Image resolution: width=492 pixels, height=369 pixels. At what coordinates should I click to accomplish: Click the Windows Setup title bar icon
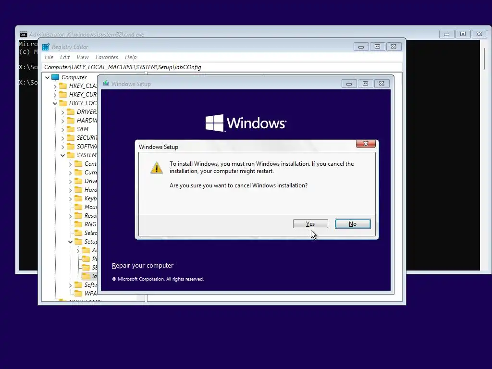(x=106, y=84)
